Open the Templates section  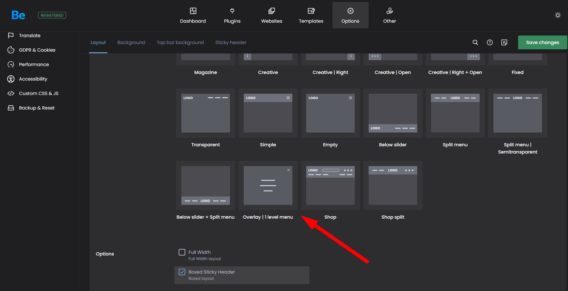[x=311, y=15]
